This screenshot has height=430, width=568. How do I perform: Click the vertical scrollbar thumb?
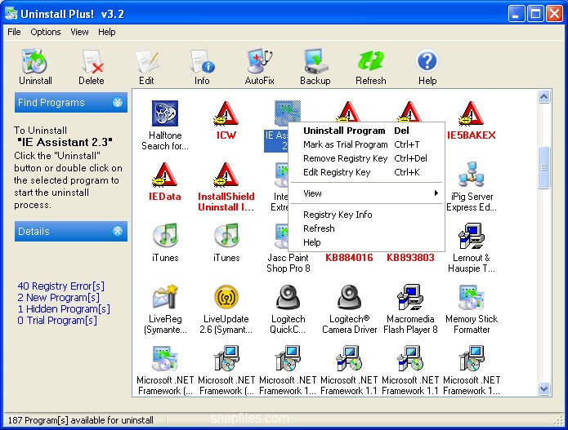[x=543, y=167]
